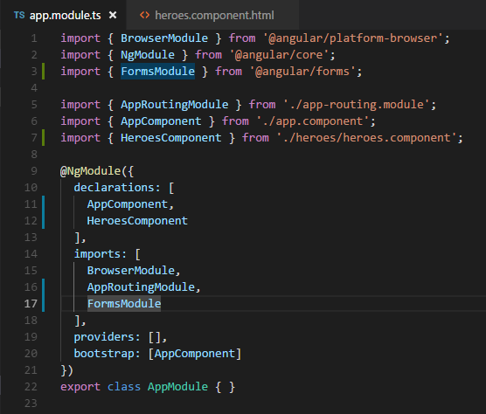Click the AppModule class name
The width and height of the screenshot is (486, 414).
point(177,387)
